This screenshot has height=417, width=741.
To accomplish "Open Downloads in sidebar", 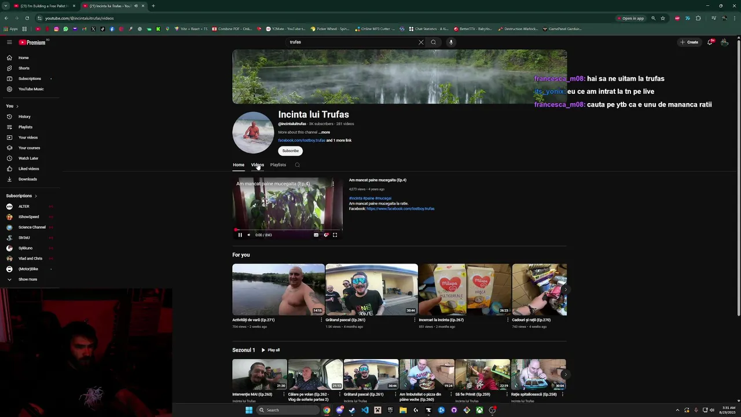I will (x=27, y=179).
